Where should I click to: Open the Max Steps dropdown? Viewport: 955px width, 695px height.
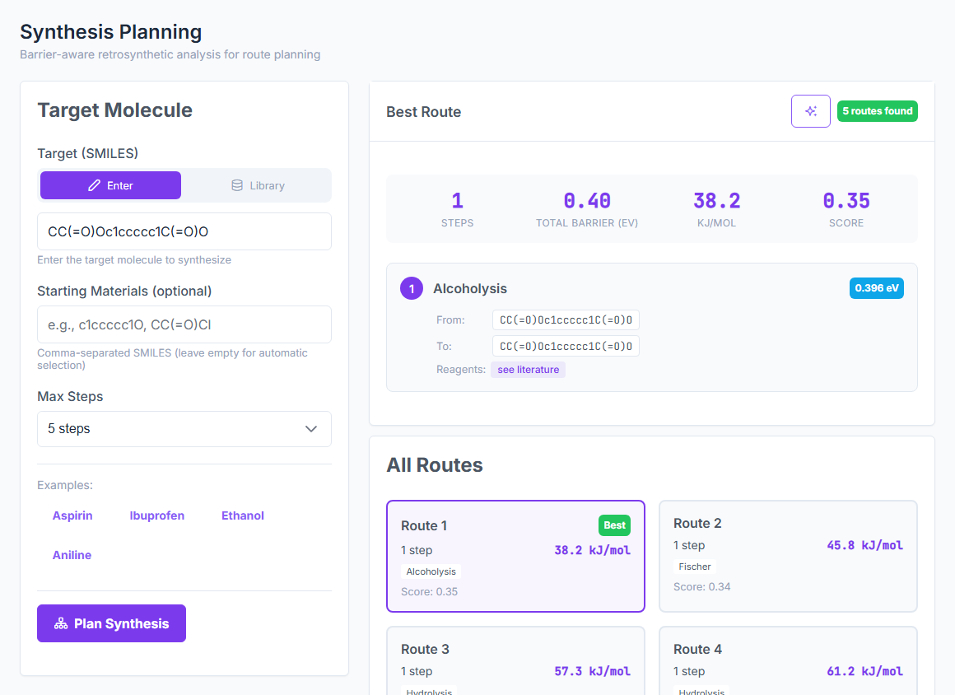point(184,429)
